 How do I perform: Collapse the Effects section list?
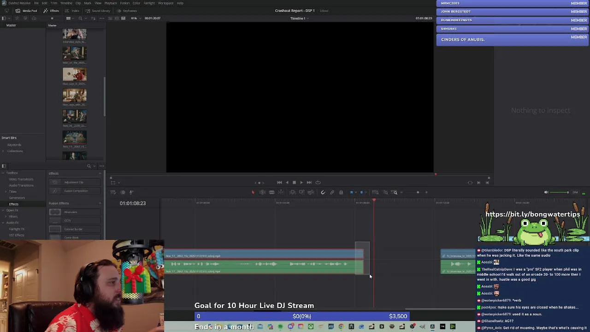click(x=100, y=173)
